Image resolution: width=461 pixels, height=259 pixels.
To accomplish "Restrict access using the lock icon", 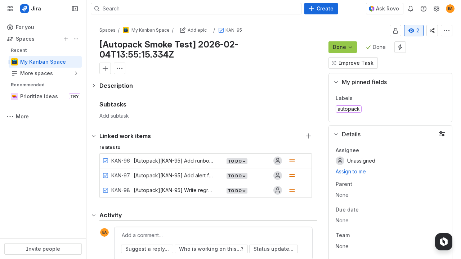I will (x=395, y=31).
